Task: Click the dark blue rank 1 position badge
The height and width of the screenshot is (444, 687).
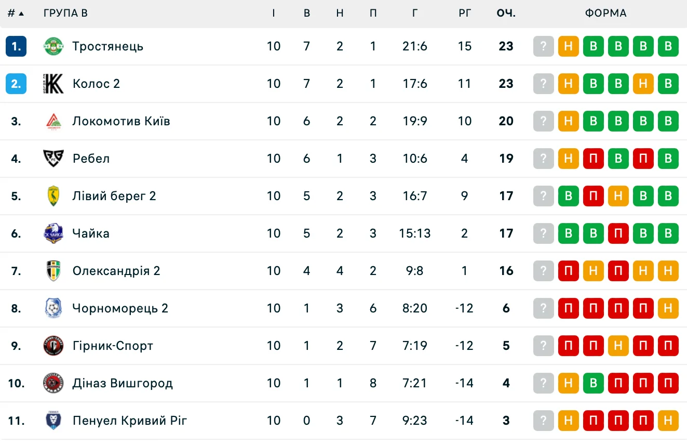Action: 16,46
